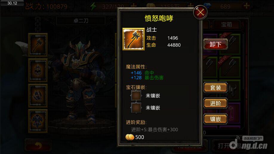Image resolution: width=274 pixels, height=154 pixels.
Task: Add more energy with plus icon
Action: click(134, 6)
